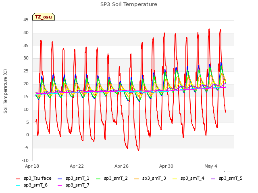Click the SP3 Soil Temperature chart title
258x193 pixels.
129,4
